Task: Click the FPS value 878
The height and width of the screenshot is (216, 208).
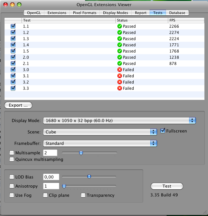Action: 173,63
